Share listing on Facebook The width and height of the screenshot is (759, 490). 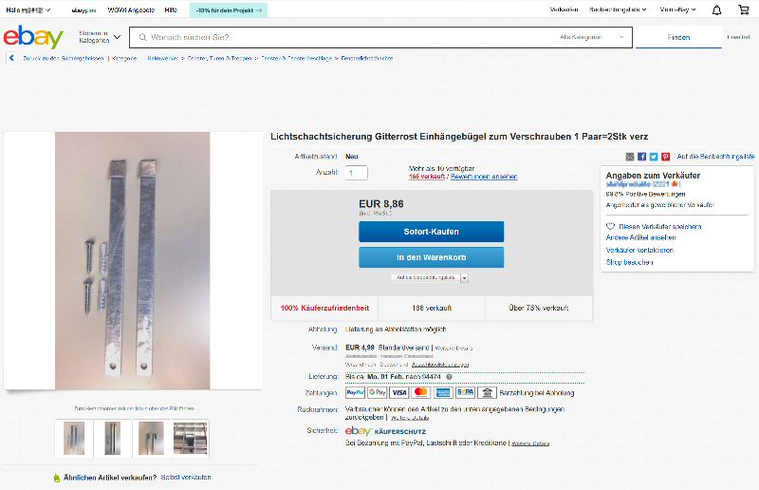tap(642, 157)
